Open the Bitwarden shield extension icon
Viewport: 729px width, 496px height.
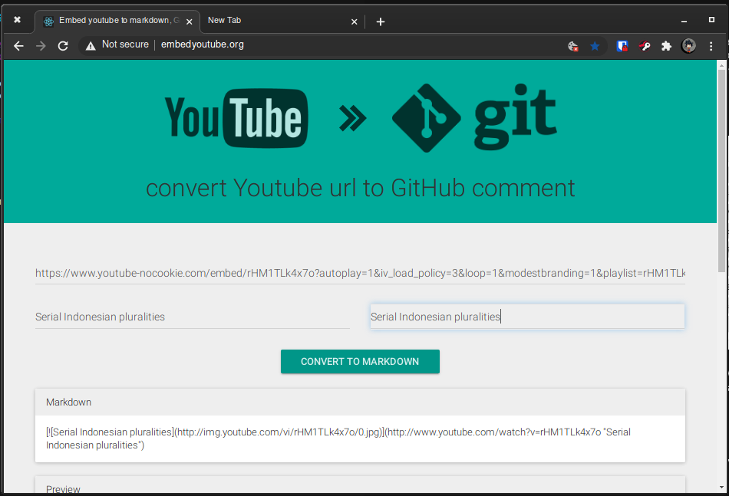click(622, 46)
